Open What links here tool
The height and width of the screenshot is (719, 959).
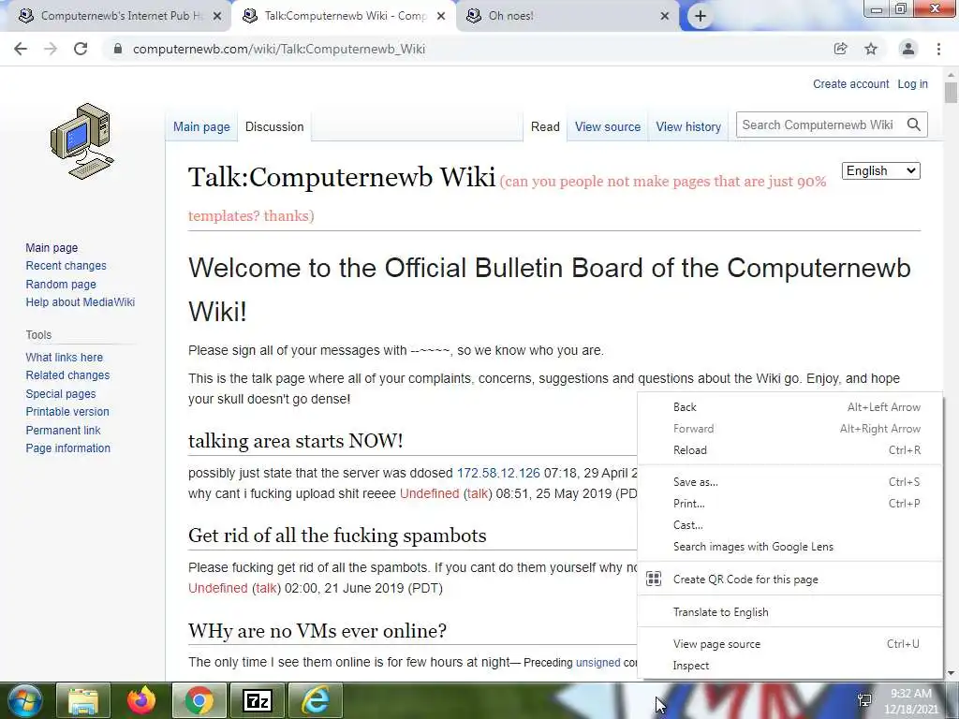pos(65,357)
